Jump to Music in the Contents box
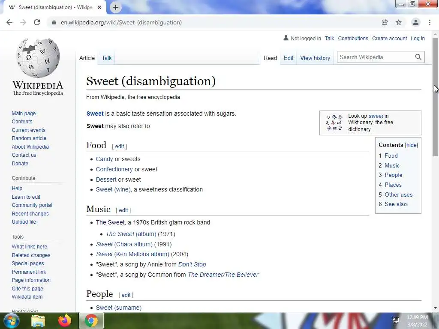 click(x=392, y=165)
